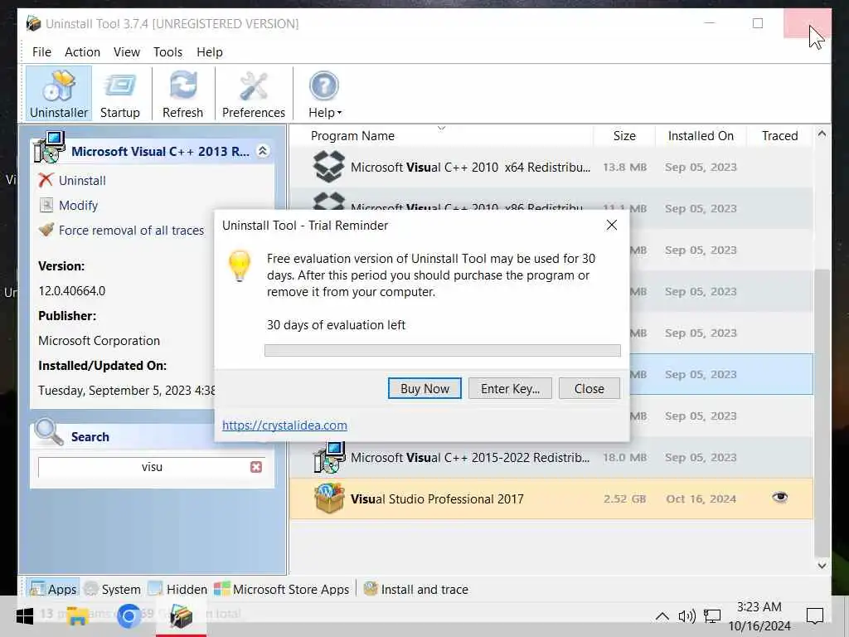Click the Microsoft Visual C++ 2013 panel icon
This screenshot has height=637, width=849.
click(49, 147)
